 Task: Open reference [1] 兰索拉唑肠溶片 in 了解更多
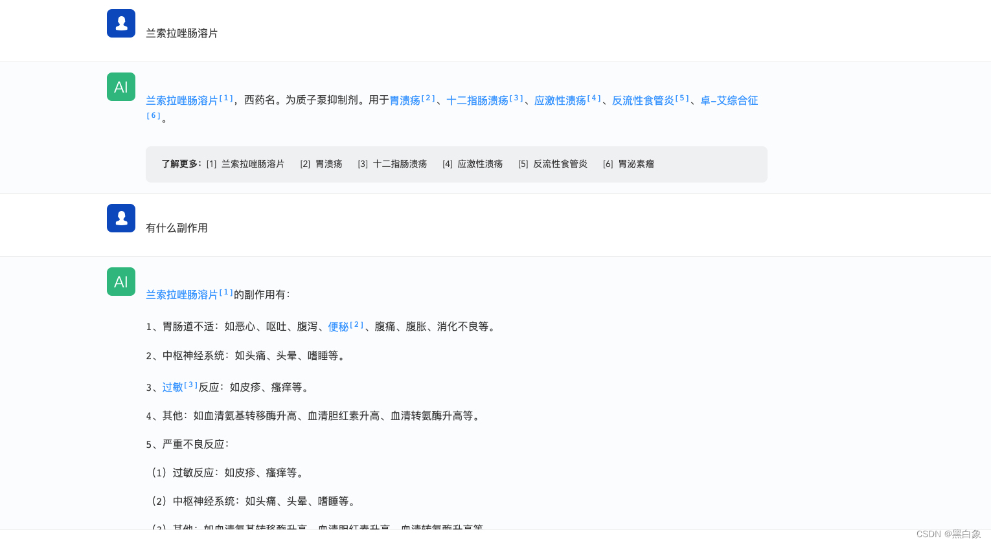pyautogui.click(x=245, y=164)
